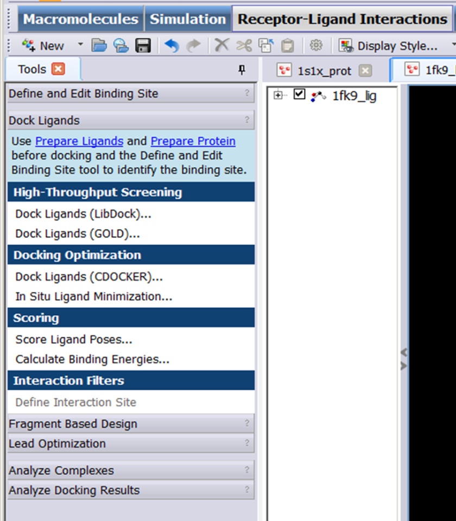Select 1fk9_lig in hierarchy tree

(x=354, y=96)
